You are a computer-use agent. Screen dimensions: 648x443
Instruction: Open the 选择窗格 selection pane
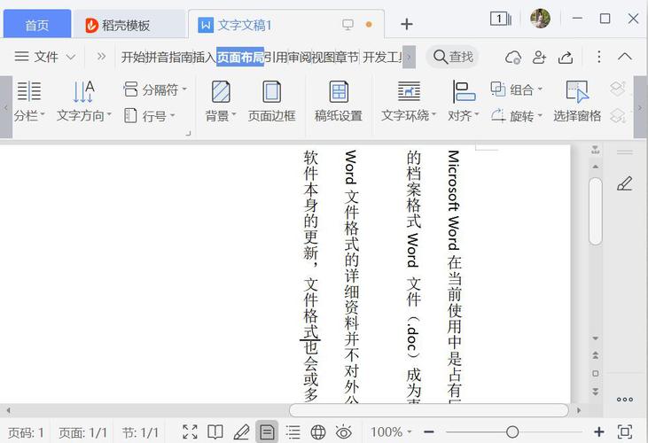coord(577,102)
